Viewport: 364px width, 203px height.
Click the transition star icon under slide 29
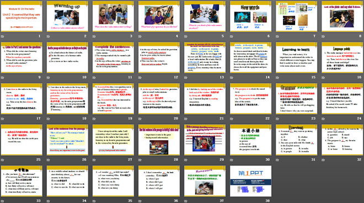pos(186,160)
